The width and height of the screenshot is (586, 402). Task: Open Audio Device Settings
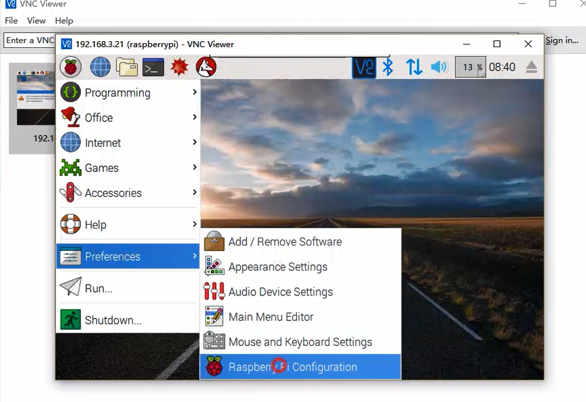click(300, 291)
